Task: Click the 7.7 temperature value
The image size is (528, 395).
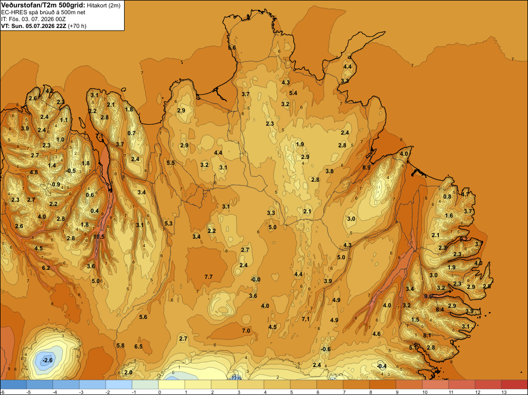Action: [x=209, y=277]
